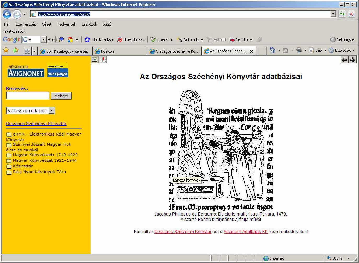
Task: Open Régi Nyomtatványok Tára folder
Action: [x=36, y=172]
